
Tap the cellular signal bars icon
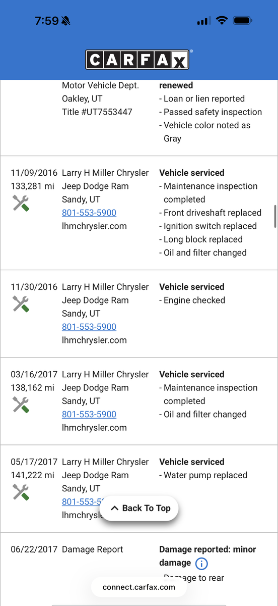tap(203, 21)
